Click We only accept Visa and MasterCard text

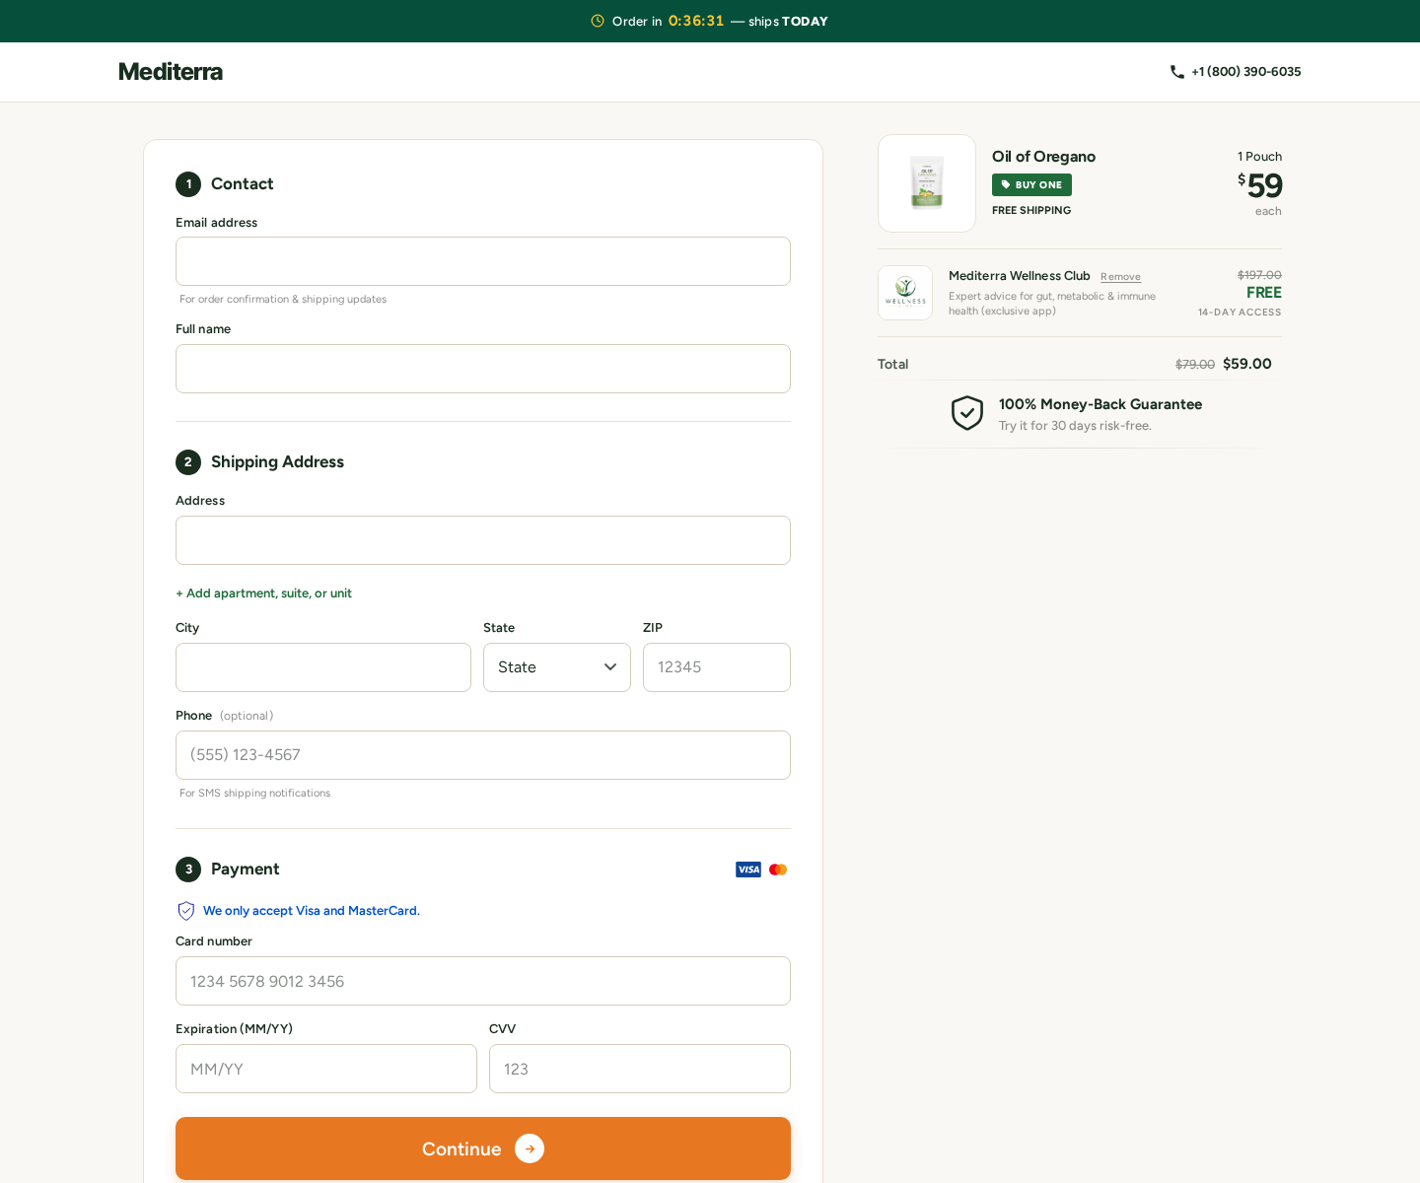pos(312,911)
